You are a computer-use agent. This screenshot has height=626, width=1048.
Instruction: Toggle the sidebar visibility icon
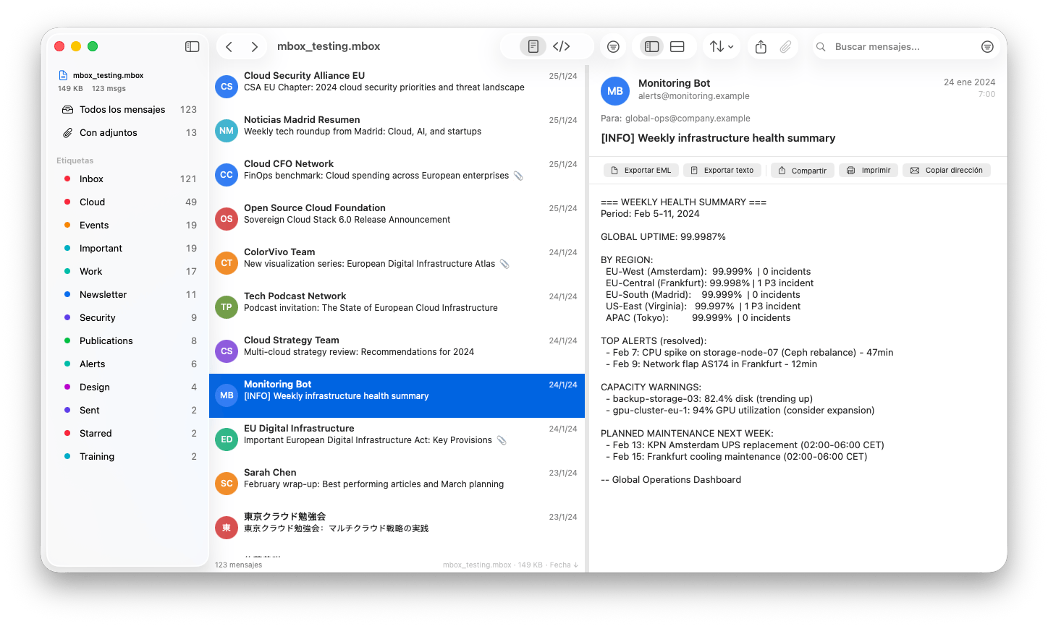point(192,46)
